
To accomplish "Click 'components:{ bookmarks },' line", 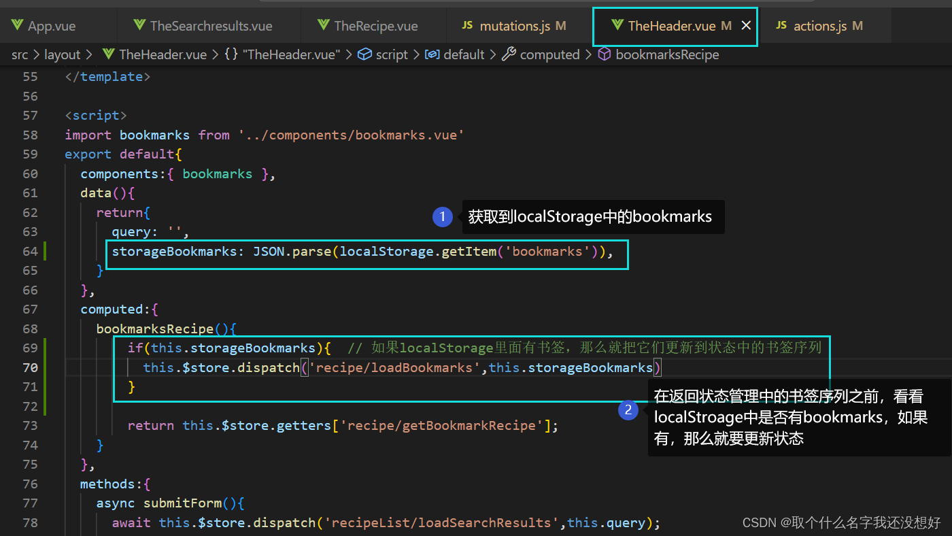I will [x=178, y=173].
